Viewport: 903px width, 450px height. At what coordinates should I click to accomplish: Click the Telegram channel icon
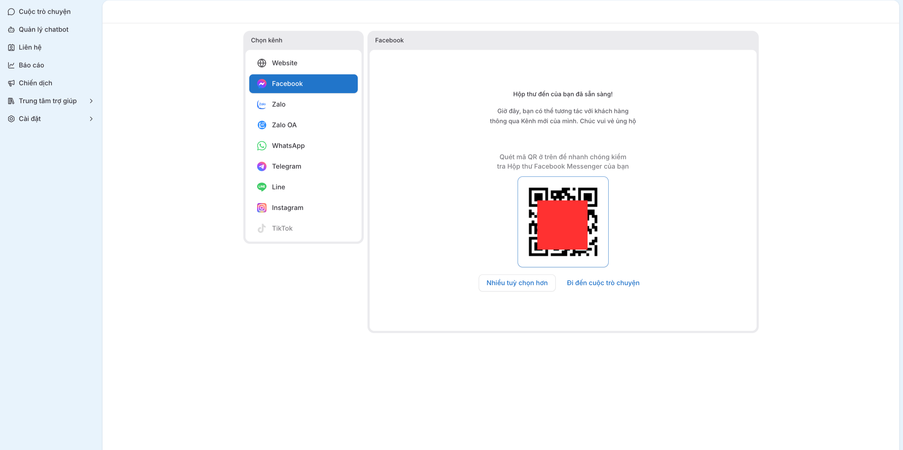261,166
